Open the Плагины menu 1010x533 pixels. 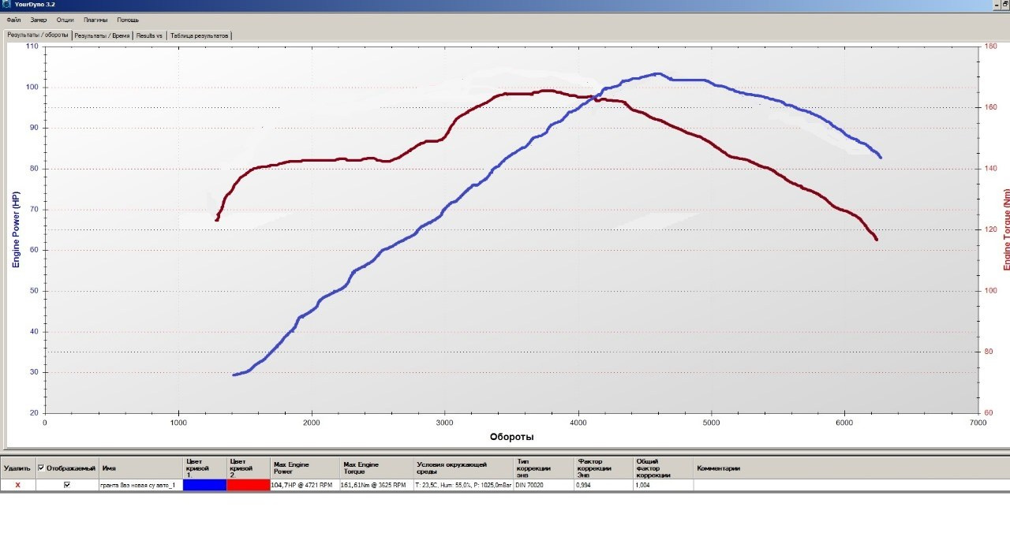click(95, 20)
